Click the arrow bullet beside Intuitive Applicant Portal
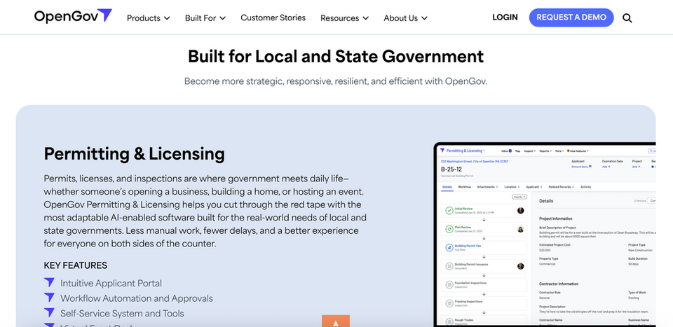Viewport: 673px width, 327px height. (x=49, y=282)
